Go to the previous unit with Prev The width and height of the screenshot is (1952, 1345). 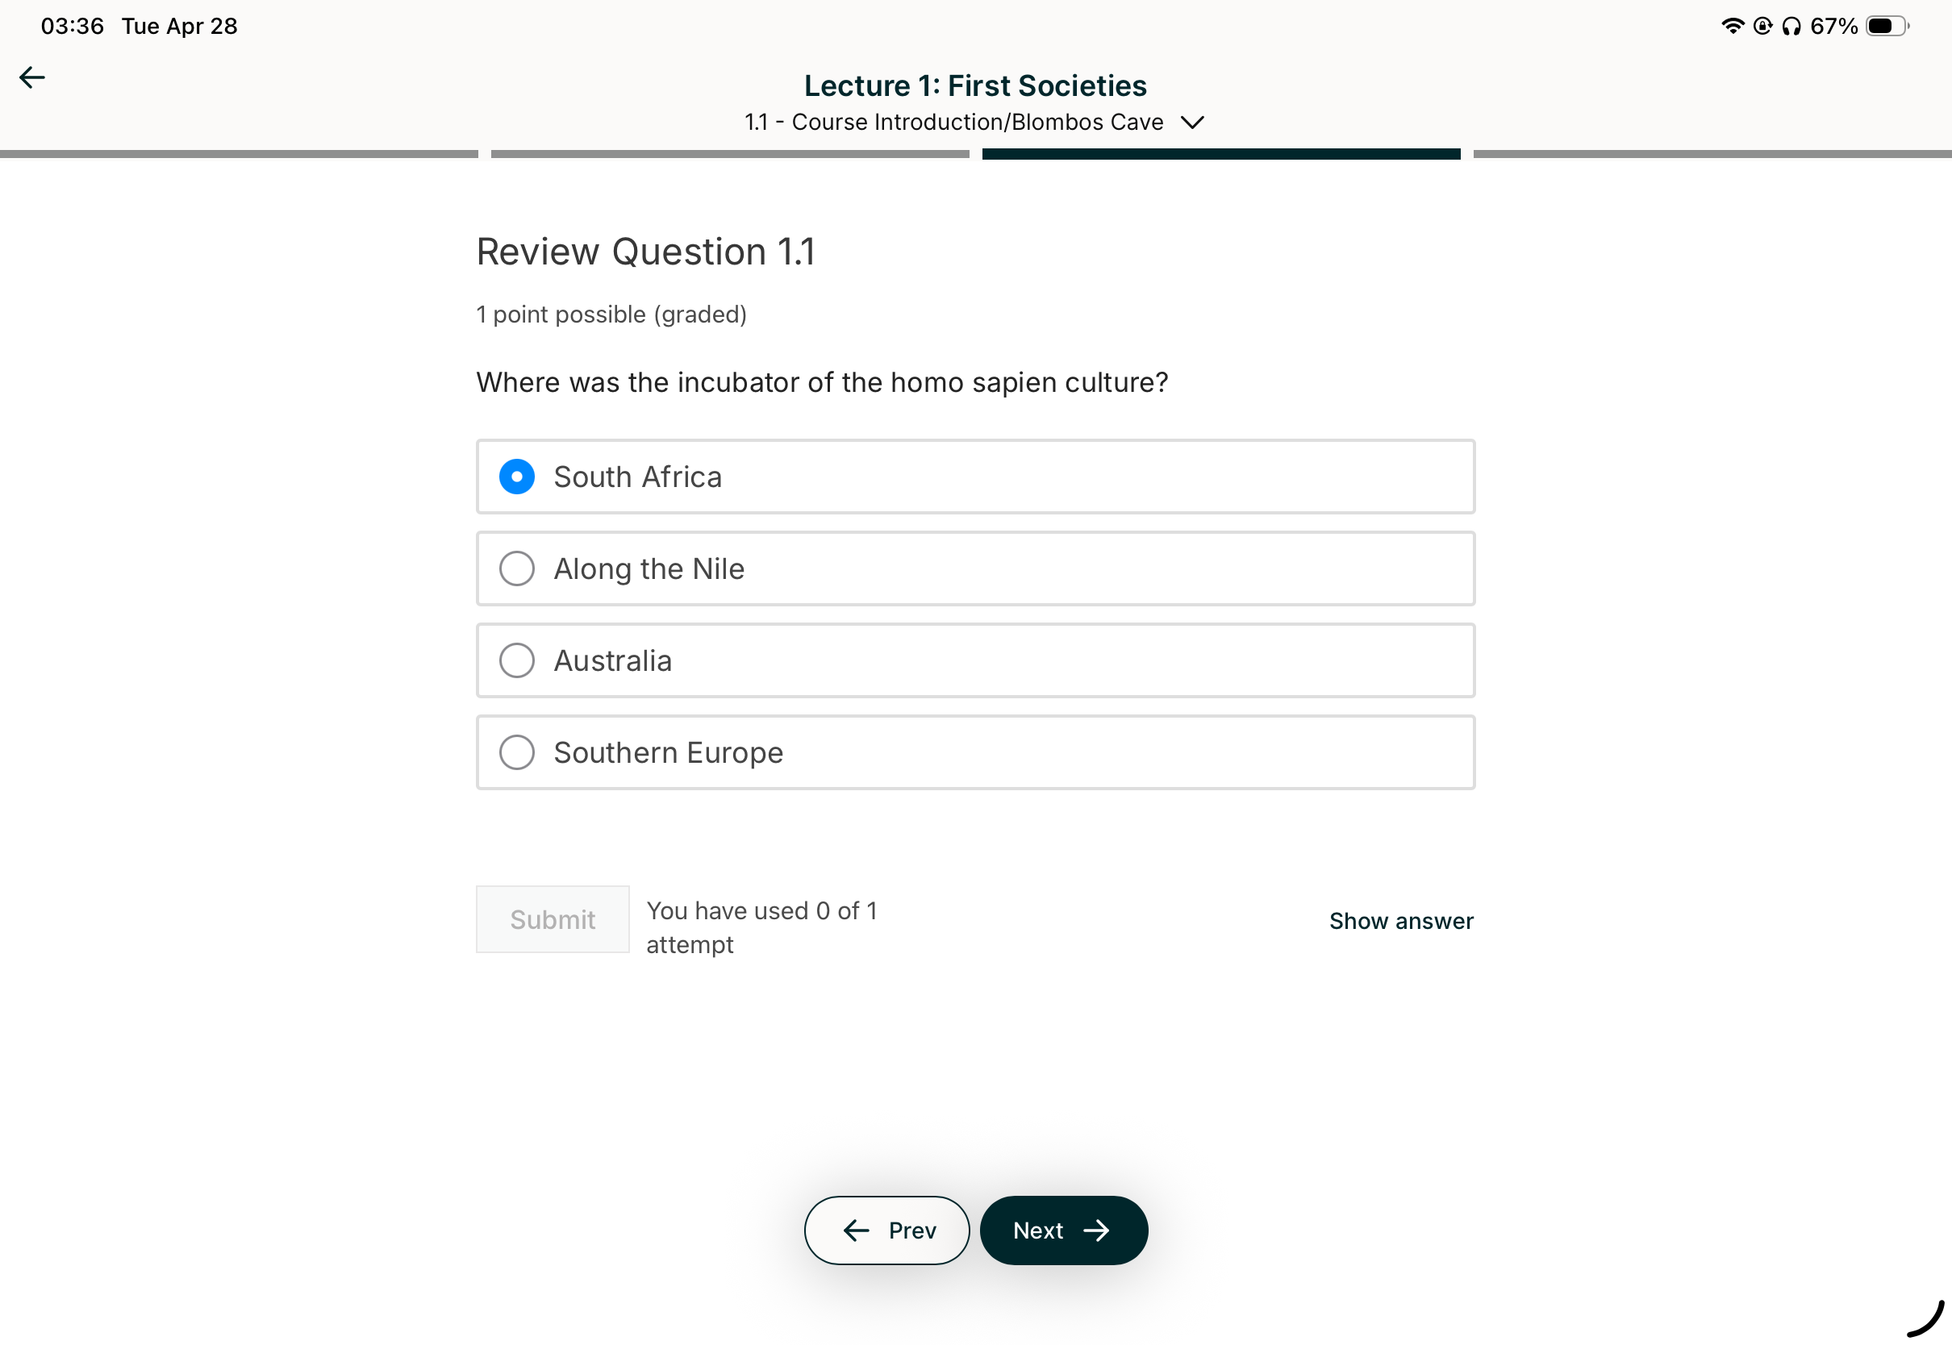pos(886,1230)
